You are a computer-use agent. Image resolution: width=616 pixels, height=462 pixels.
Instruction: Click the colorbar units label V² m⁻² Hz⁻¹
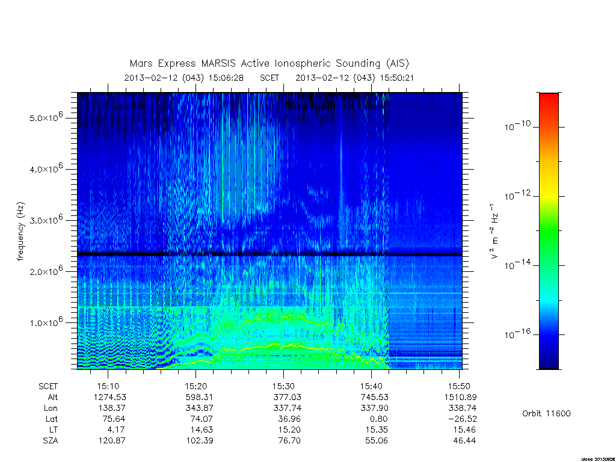tap(494, 231)
